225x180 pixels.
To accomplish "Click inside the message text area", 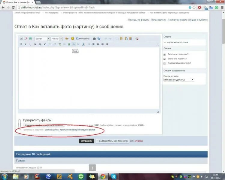I will coord(89,78).
